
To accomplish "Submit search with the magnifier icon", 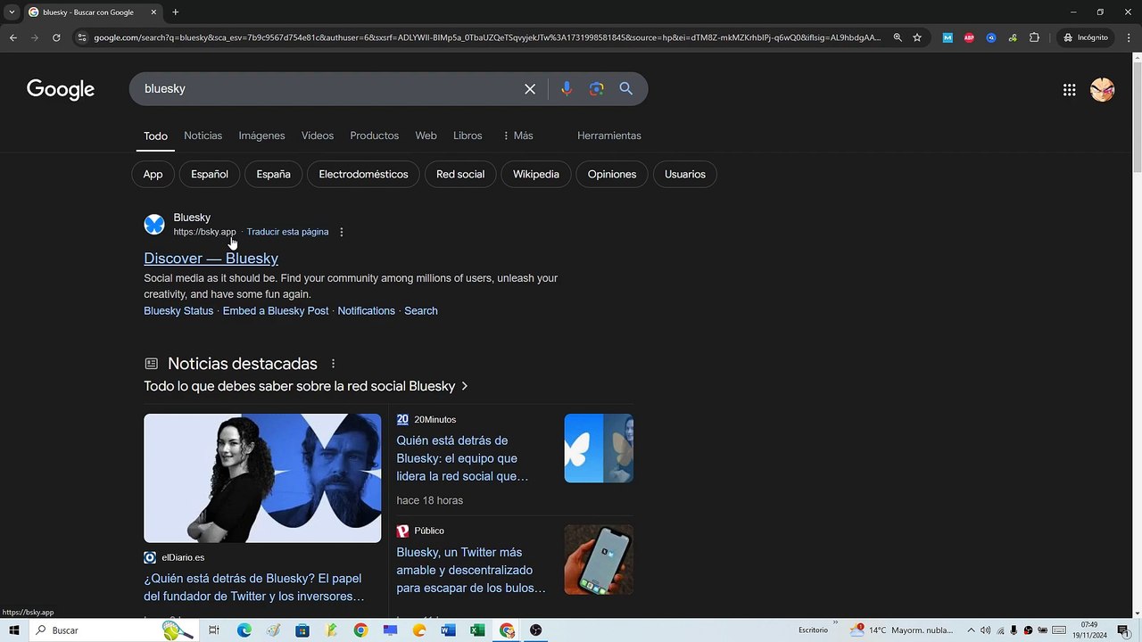I will 626,89.
